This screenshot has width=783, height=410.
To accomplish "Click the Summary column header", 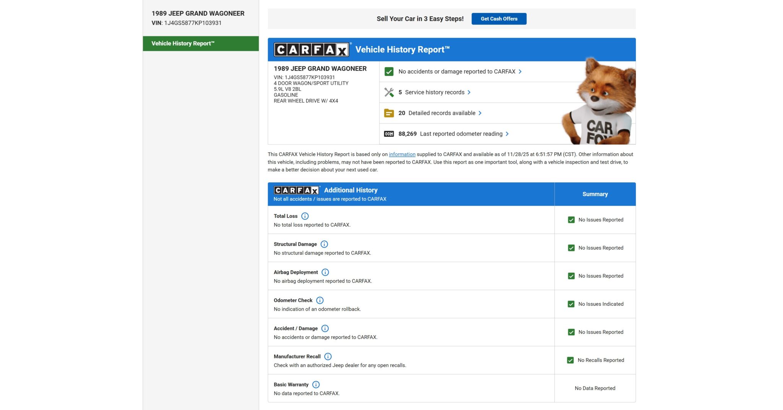I will coord(595,194).
